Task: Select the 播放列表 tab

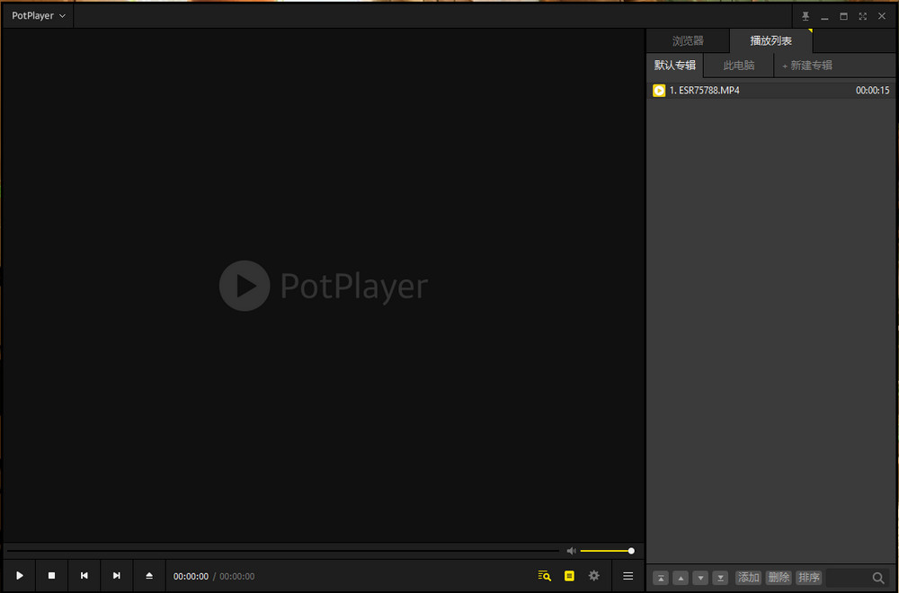Action: click(770, 40)
